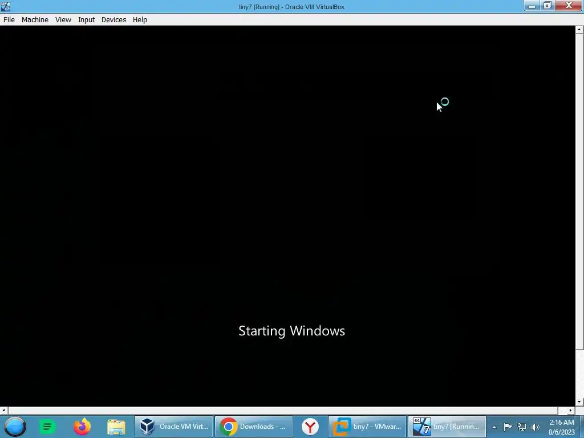Open the Help menu
The image size is (584, 438).
point(140,20)
